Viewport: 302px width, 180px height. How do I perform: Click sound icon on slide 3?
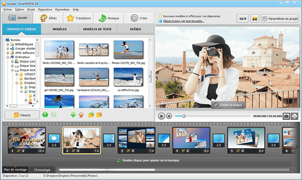coord(133,151)
